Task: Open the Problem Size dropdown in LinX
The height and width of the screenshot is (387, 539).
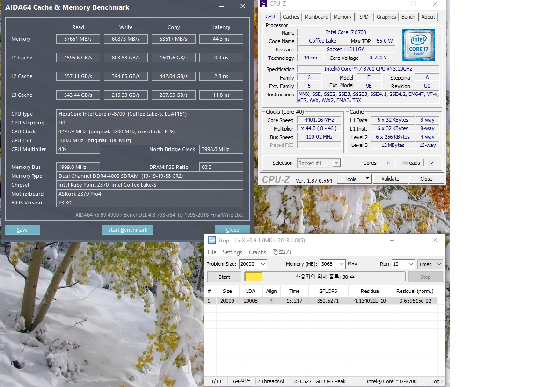Action: tap(263, 264)
